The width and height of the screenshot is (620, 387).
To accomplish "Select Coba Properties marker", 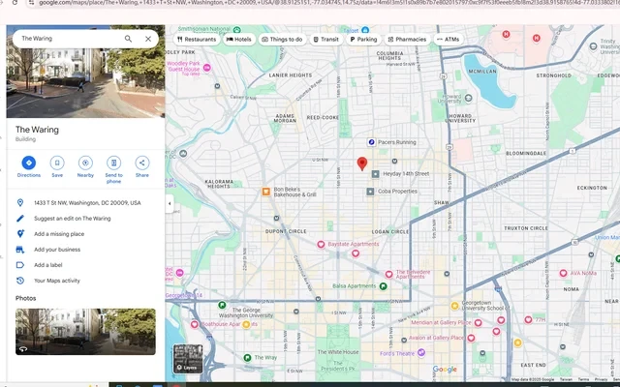I will click(370, 192).
